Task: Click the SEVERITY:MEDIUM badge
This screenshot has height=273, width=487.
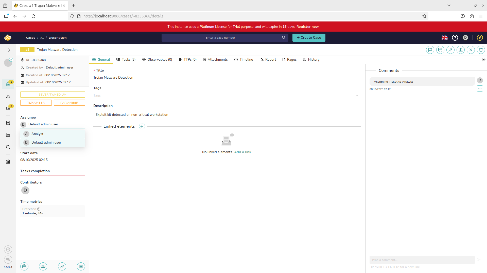Action: click(53, 95)
